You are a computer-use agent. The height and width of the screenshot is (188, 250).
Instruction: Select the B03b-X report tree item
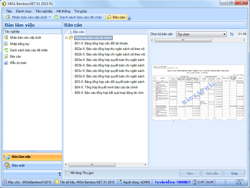(109, 65)
